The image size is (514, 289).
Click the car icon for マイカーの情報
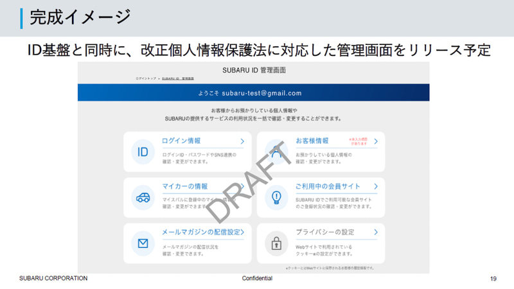[143, 198]
